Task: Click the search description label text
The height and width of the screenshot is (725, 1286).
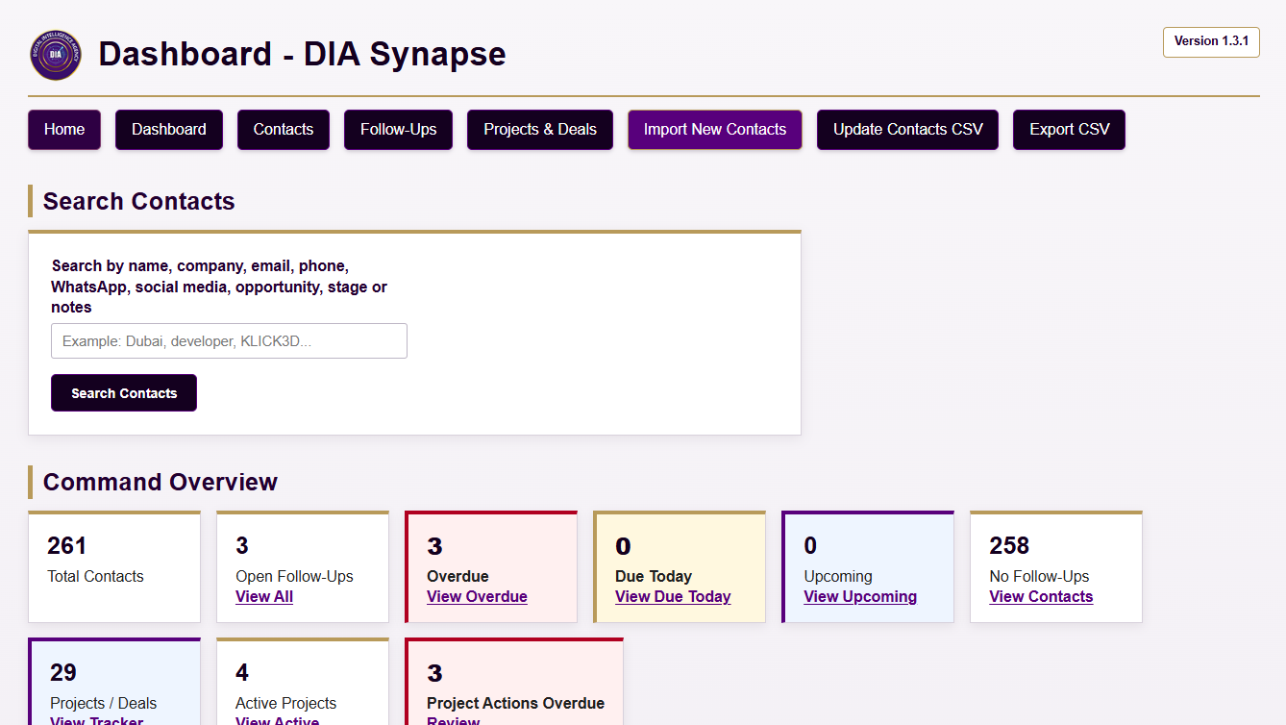Action: point(219,287)
